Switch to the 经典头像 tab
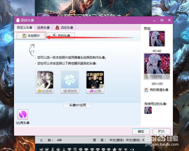Image resolution: width=189 pixels, height=151 pixels. tap(43, 27)
